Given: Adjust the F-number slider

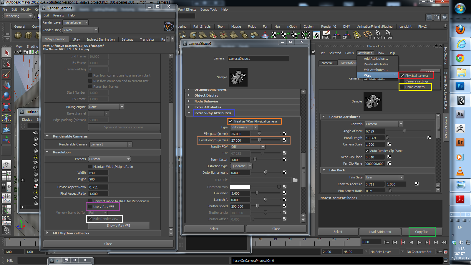Looking at the screenshot, I should point(257,193).
